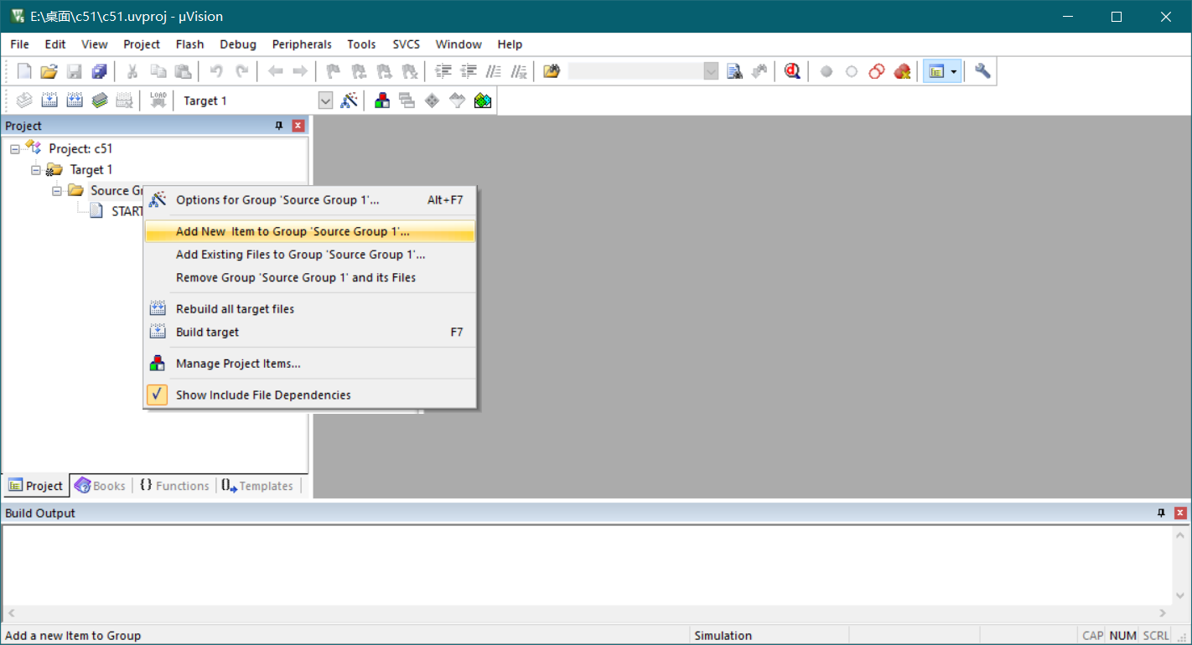
Task: Click the Rebuild all toolbar icon
Action: pyautogui.click(x=75, y=101)
